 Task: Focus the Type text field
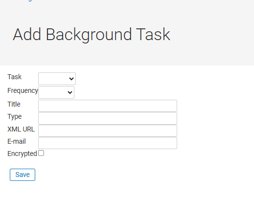[108, 118]
